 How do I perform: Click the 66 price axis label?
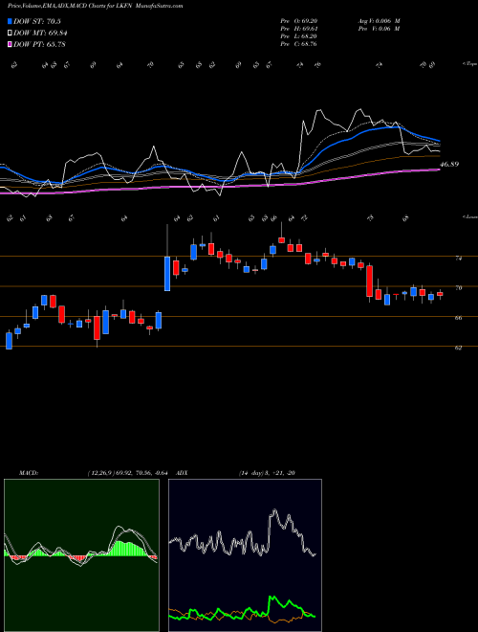pos(458,318)
